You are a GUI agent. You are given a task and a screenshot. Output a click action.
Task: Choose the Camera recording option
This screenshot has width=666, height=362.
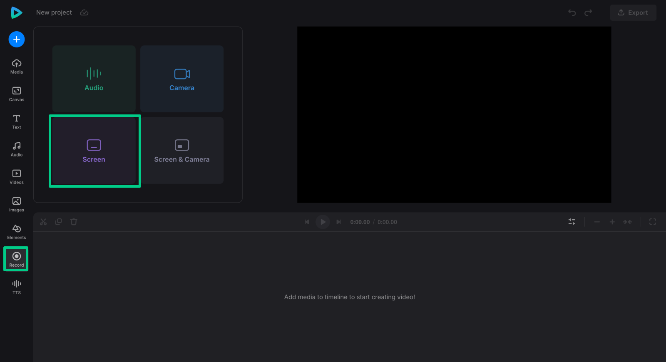tap(182, 79)
